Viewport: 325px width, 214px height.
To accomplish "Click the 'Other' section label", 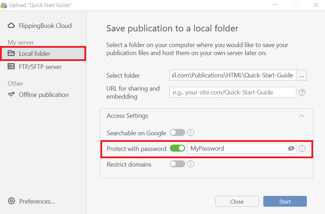I will [15, 84].
